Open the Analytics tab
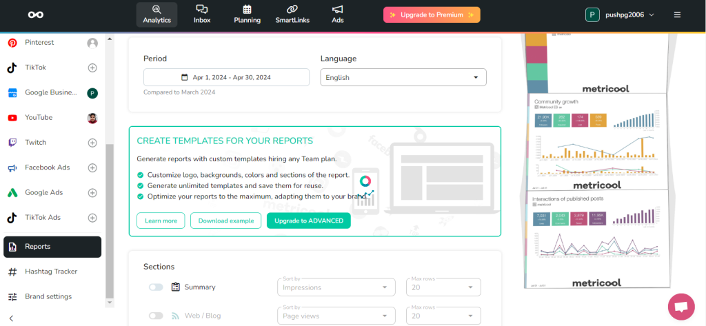The width and height of the screenshot is (706, 326). pyautogui.click(x=157, y=15)
